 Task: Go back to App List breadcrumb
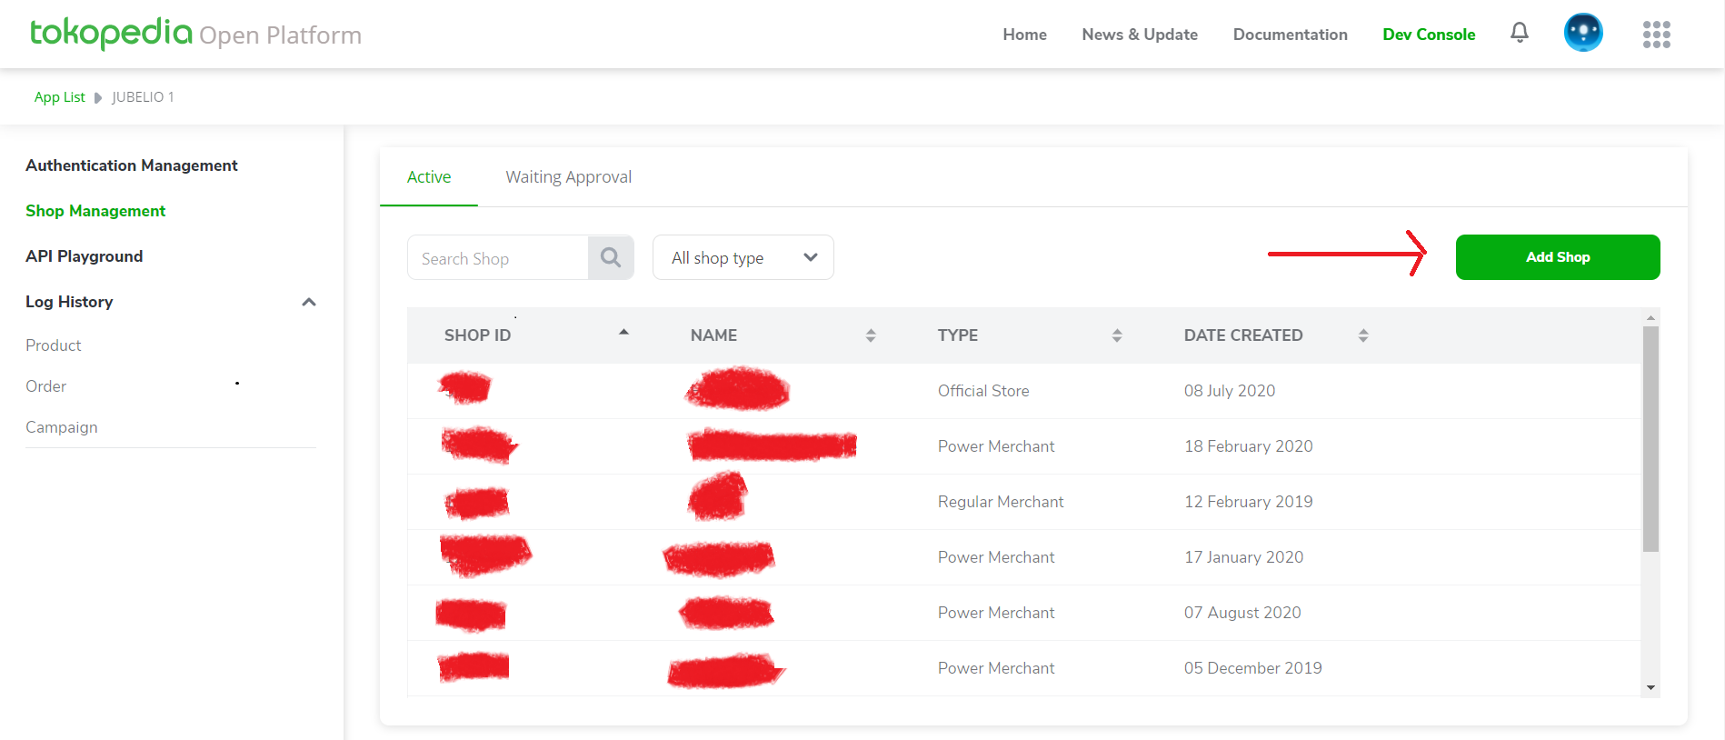click(x=60, y=97)
